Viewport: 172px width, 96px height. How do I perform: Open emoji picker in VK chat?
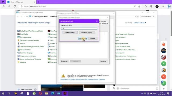click(x=157, y=88)
